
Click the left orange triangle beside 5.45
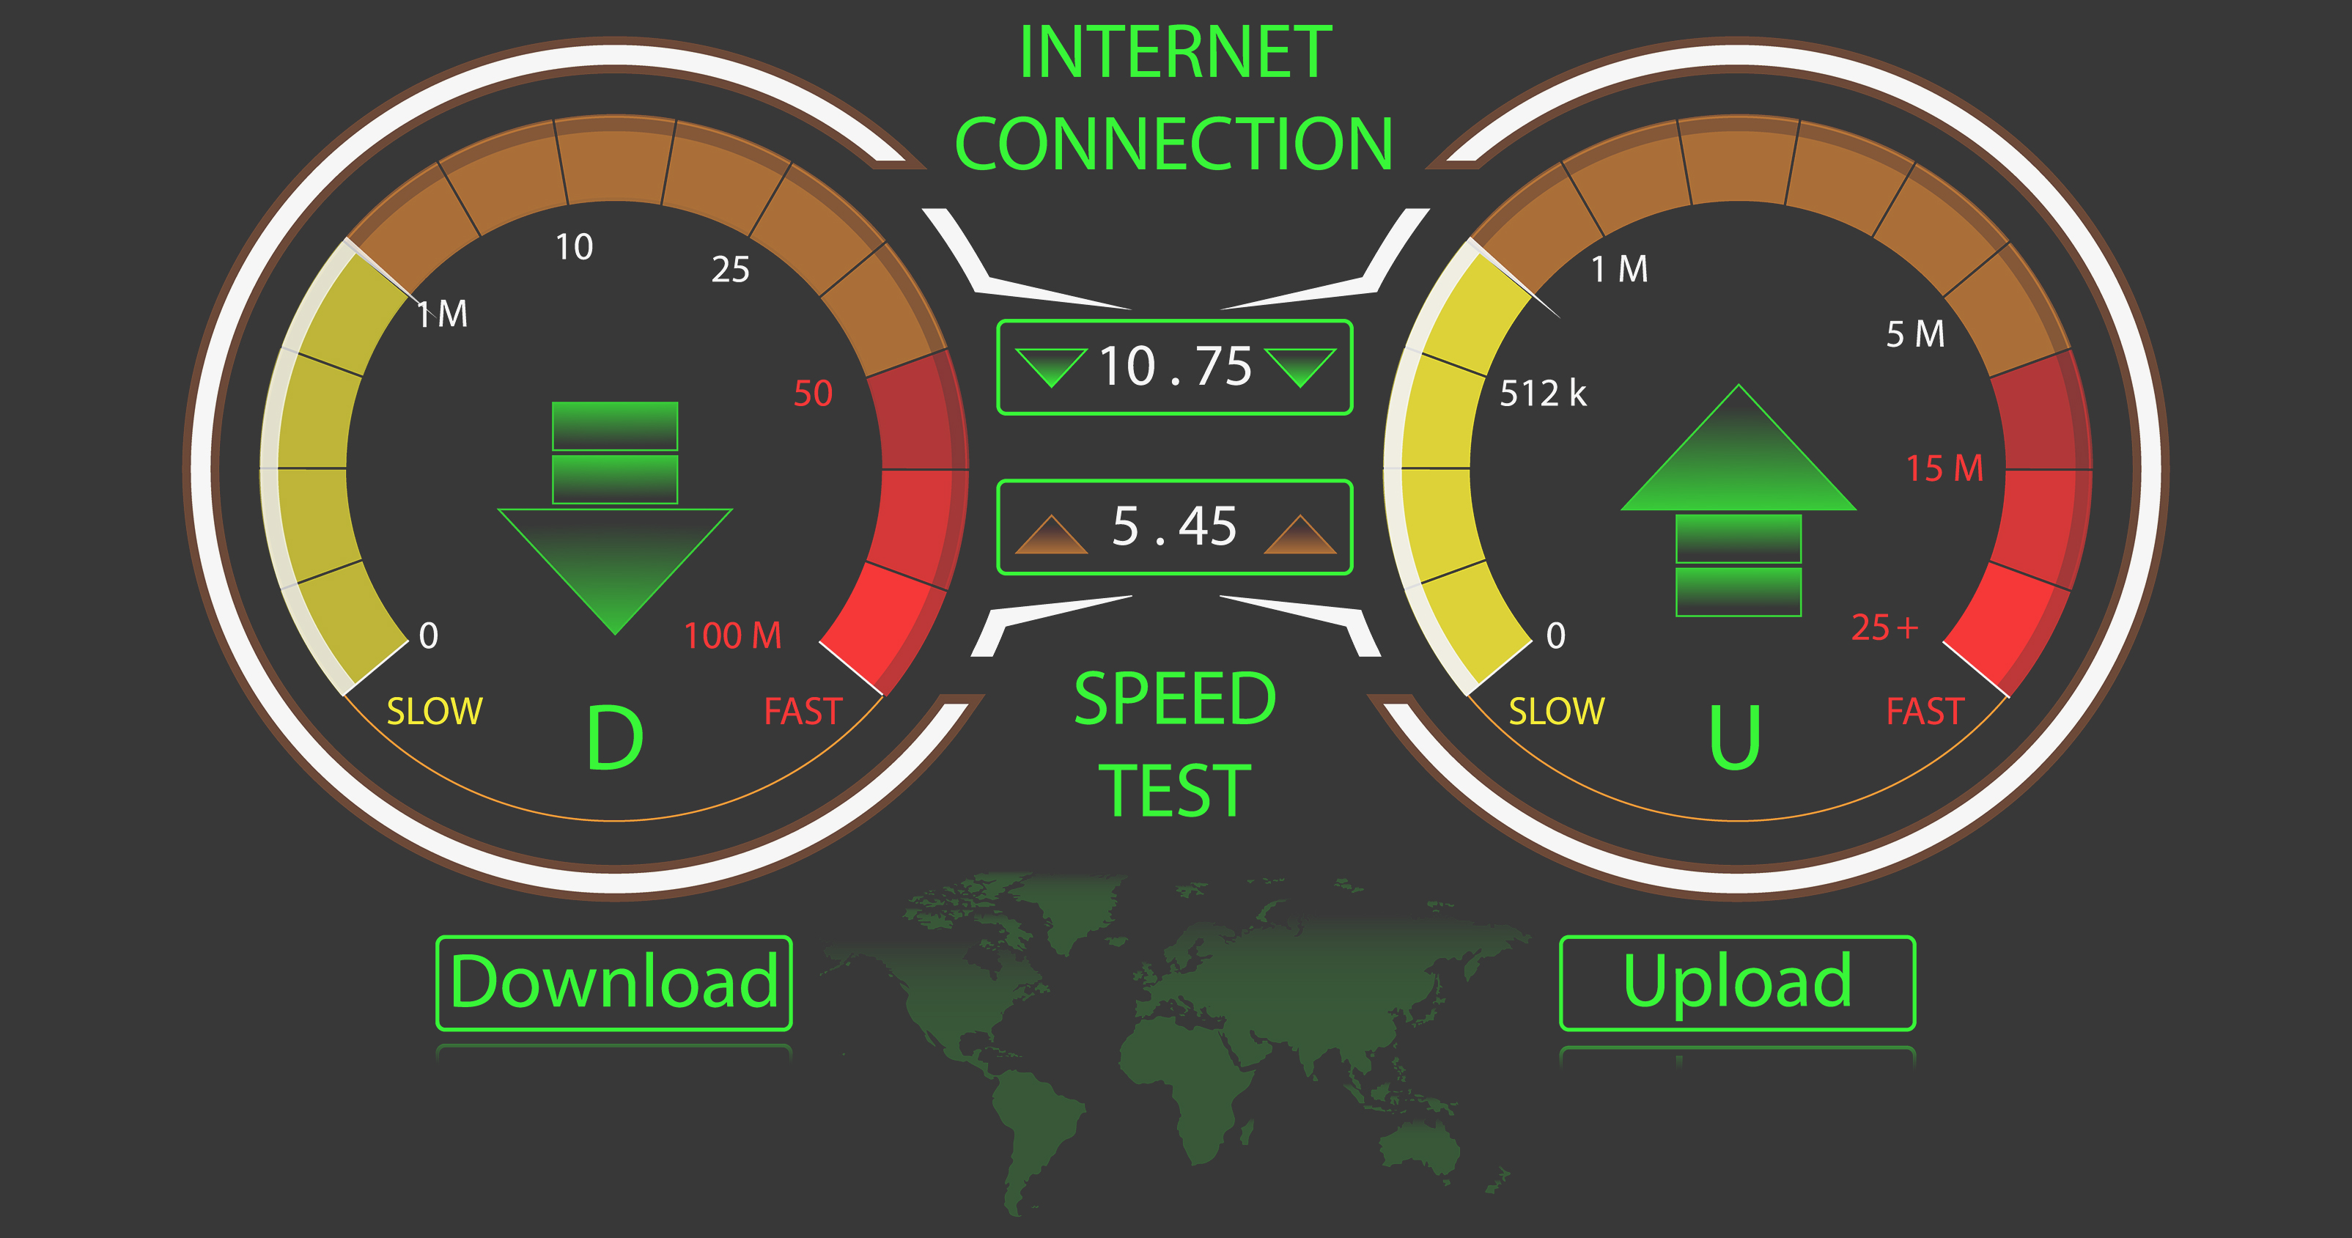(1051, 535)
